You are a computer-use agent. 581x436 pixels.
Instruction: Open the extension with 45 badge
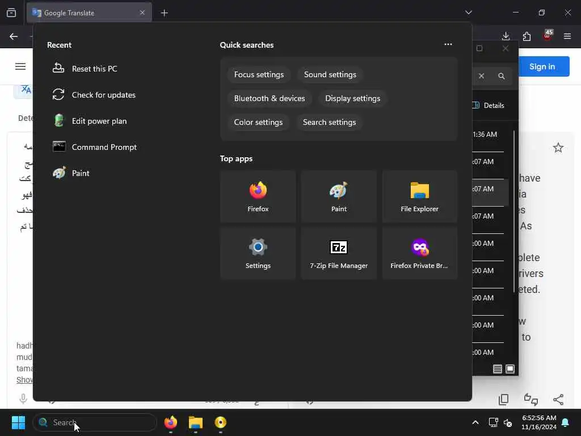[548, 36]
